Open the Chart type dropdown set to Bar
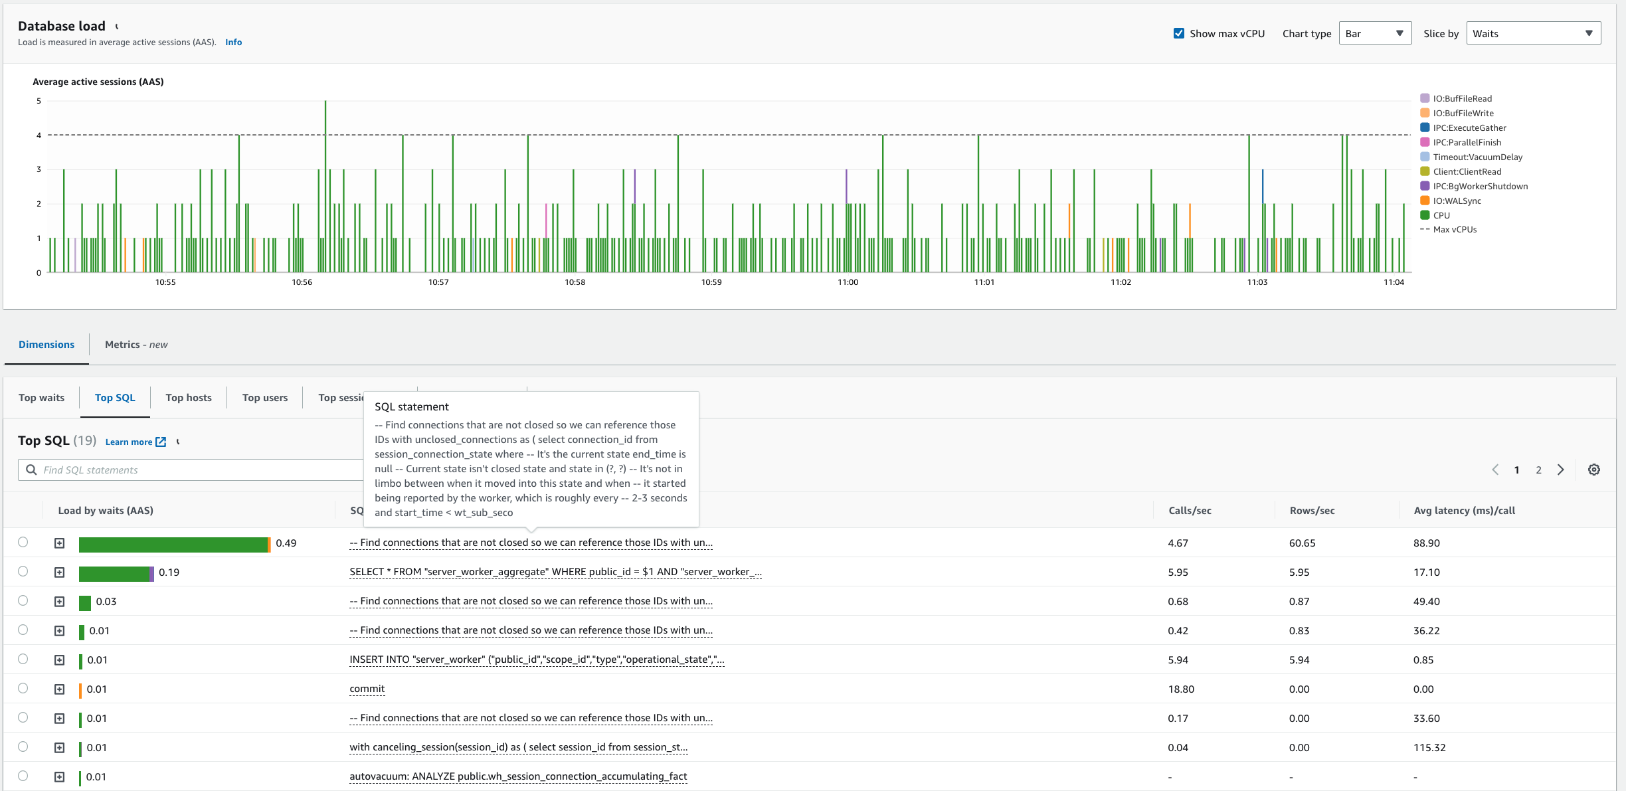 click(1374, 33)
